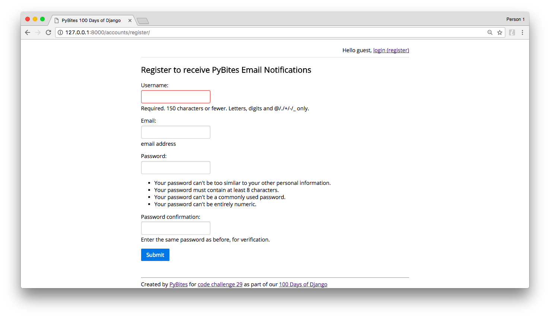Click the PyBites link in the footer
Viewport: 550px width, 318px height.
pos(178,284)
